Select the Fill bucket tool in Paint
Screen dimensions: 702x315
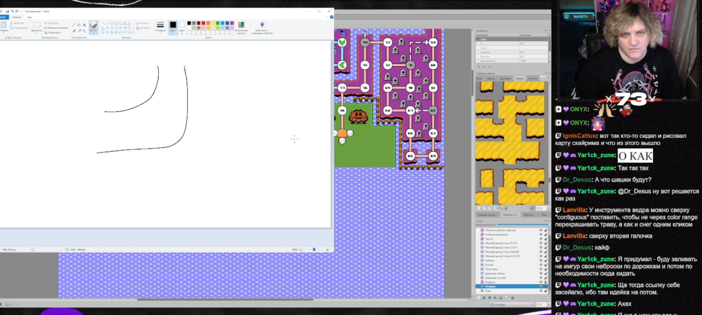[79, 25]
